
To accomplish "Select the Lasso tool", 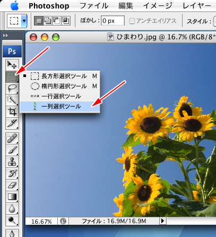I will 12,88.
